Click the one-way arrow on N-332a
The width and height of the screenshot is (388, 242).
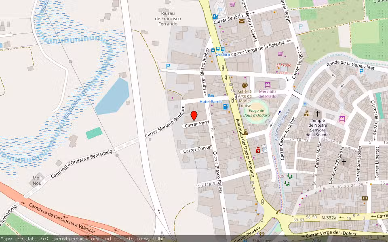tap(341, 217)
